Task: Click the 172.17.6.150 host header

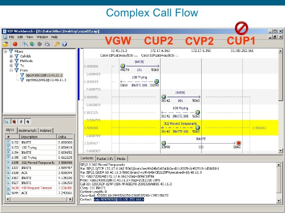Action: [x=201, y=51]
